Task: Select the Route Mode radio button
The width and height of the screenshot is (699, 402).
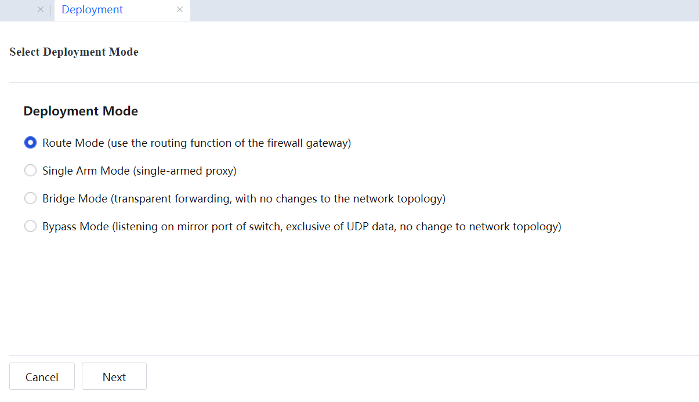Action: pos(30,143)
